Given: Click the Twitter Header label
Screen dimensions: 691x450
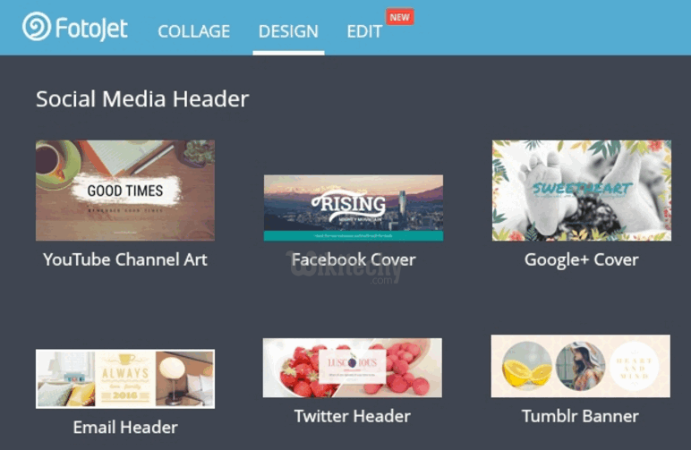Looking at the screenshot, I should coord(353,416).
